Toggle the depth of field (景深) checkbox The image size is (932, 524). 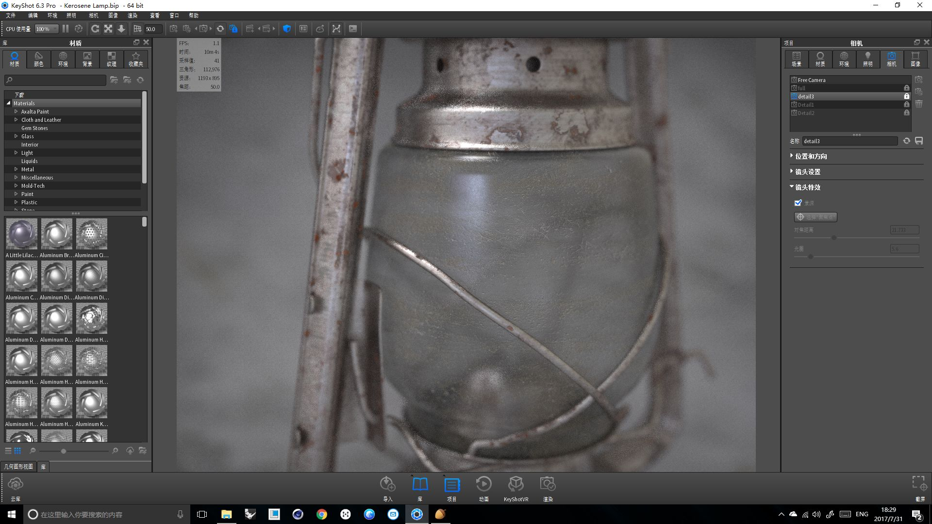[798, 203]
